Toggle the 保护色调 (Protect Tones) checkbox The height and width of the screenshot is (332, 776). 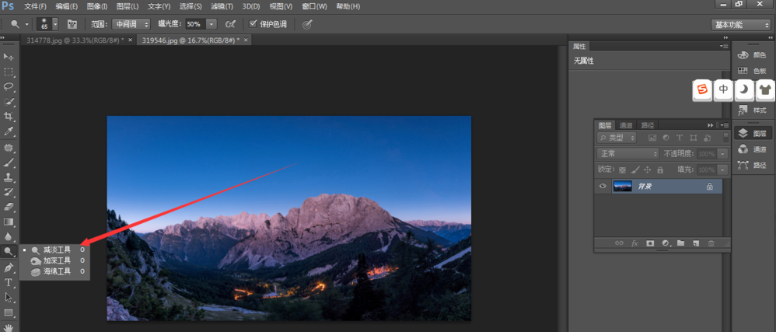click(253, 24)
